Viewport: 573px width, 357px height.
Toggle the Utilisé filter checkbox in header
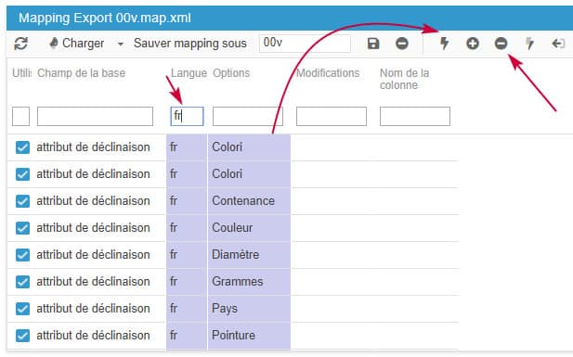[x=20, y=116]
